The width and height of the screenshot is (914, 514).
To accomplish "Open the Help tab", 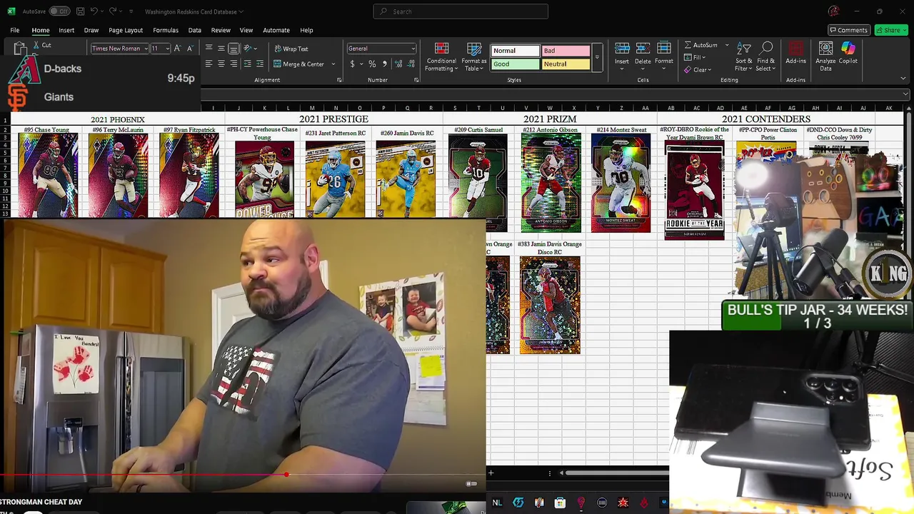I will pyautogui.click(x=306, y=30).
